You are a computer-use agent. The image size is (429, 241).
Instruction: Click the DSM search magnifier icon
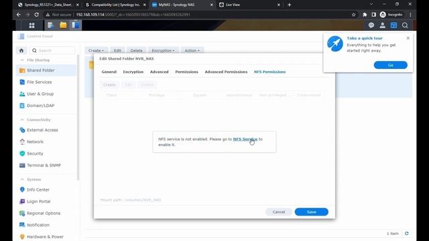click(x=405, y=25)
